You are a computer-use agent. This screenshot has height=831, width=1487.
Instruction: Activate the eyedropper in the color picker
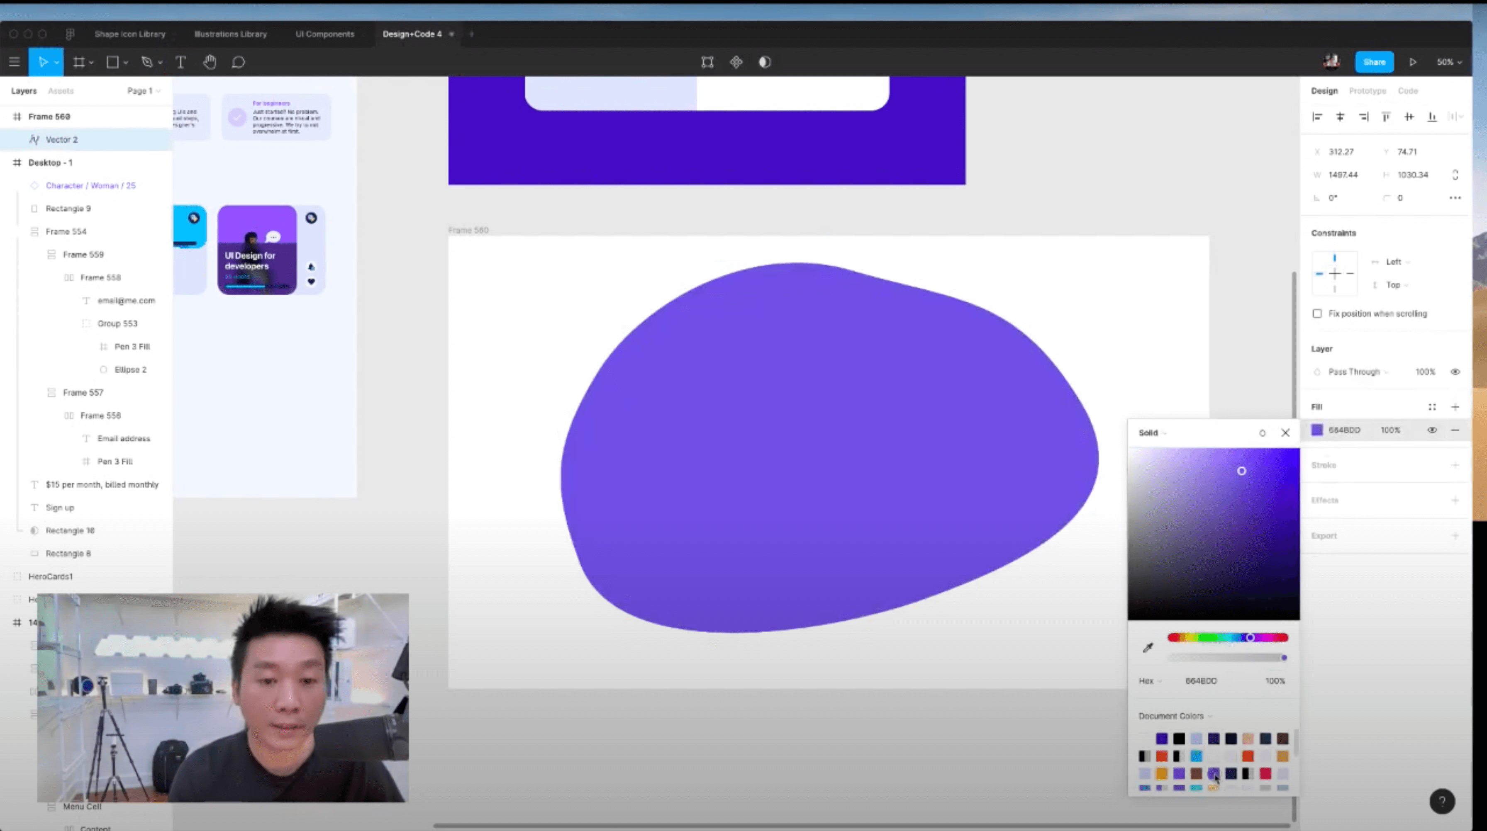1148,647
